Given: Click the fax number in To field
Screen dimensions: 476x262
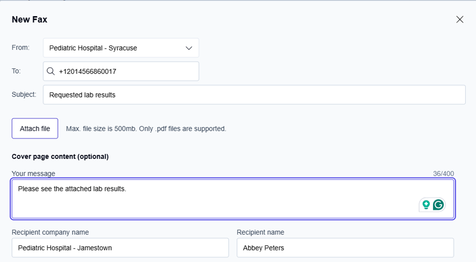Looking at the screenshot, I should click(x=87, y=72).
